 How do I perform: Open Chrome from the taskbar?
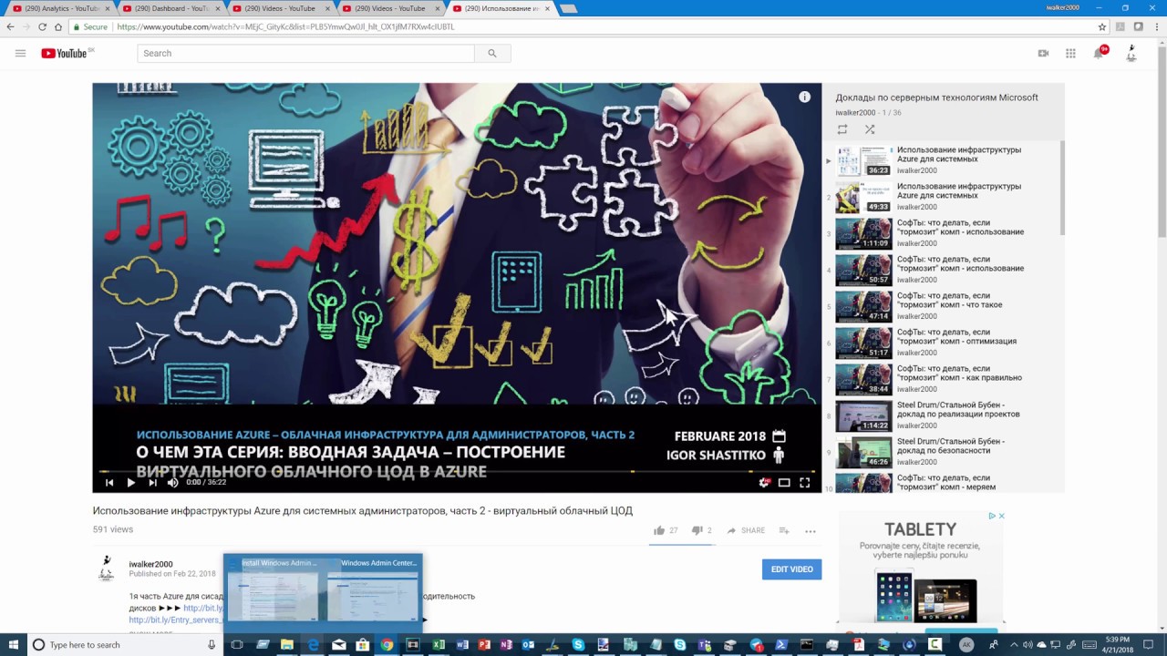387,644
